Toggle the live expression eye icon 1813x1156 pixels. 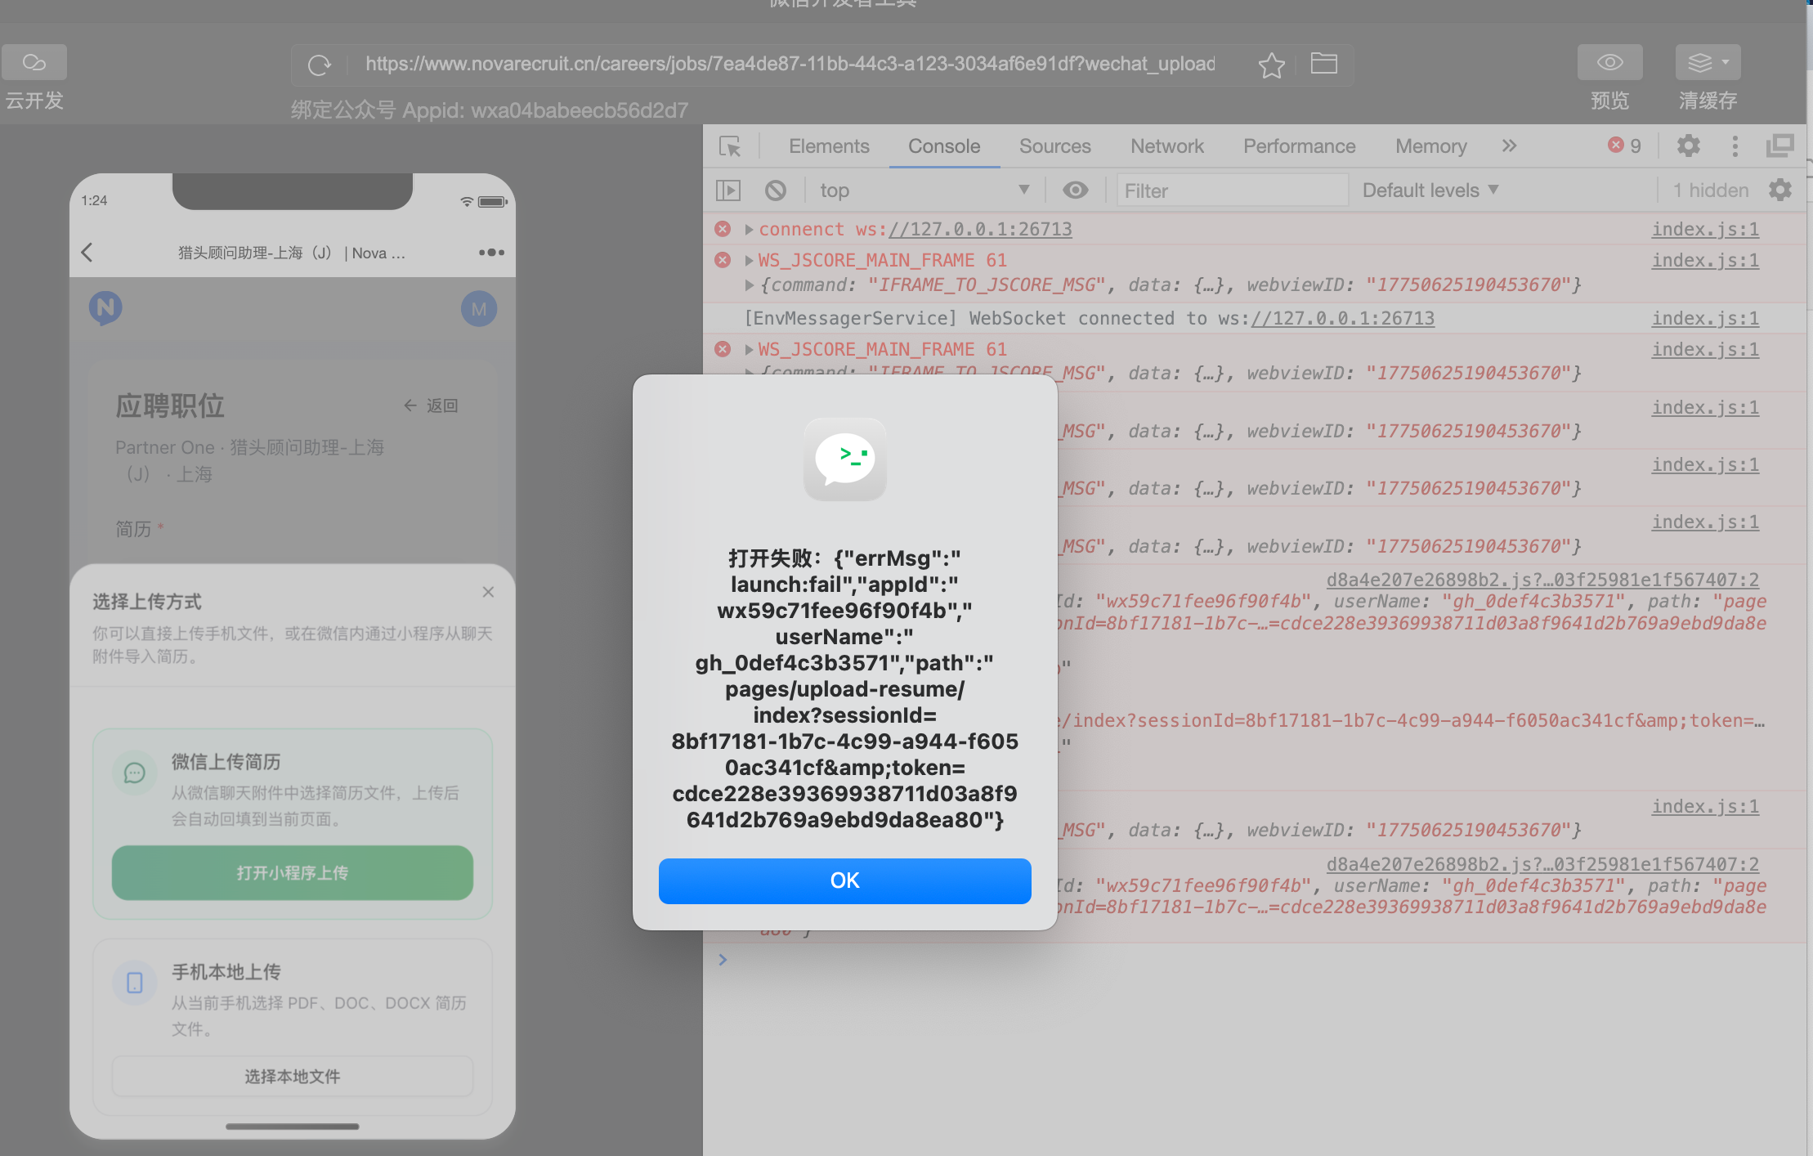pyautogui.click(x=1075, y=190)
